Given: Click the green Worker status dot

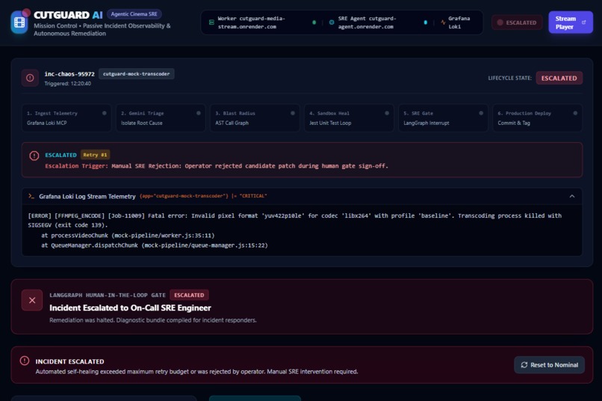Looking at the screenshot, I should pyautogui.click(x=314, y=22).
